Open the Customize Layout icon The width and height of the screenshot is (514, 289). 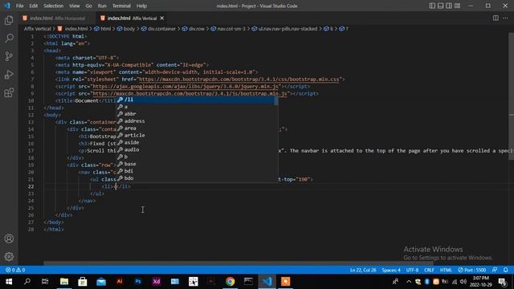[x=457, y=6]
